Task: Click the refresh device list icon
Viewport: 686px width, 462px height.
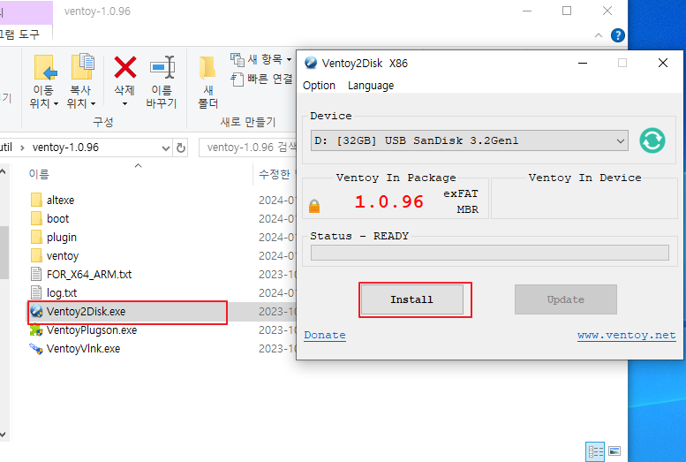Action: tap(652, 140)
